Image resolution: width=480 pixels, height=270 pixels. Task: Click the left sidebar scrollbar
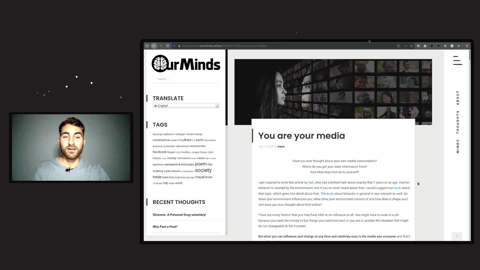pos(226,87)
